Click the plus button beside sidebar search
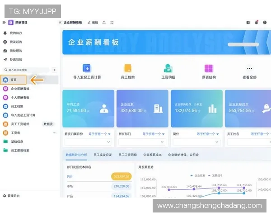The height and width of the screenshot is (217, 271). tap(55, 70)
